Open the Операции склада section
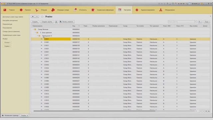This screenshot has height=120, width=213. point(60,10)
